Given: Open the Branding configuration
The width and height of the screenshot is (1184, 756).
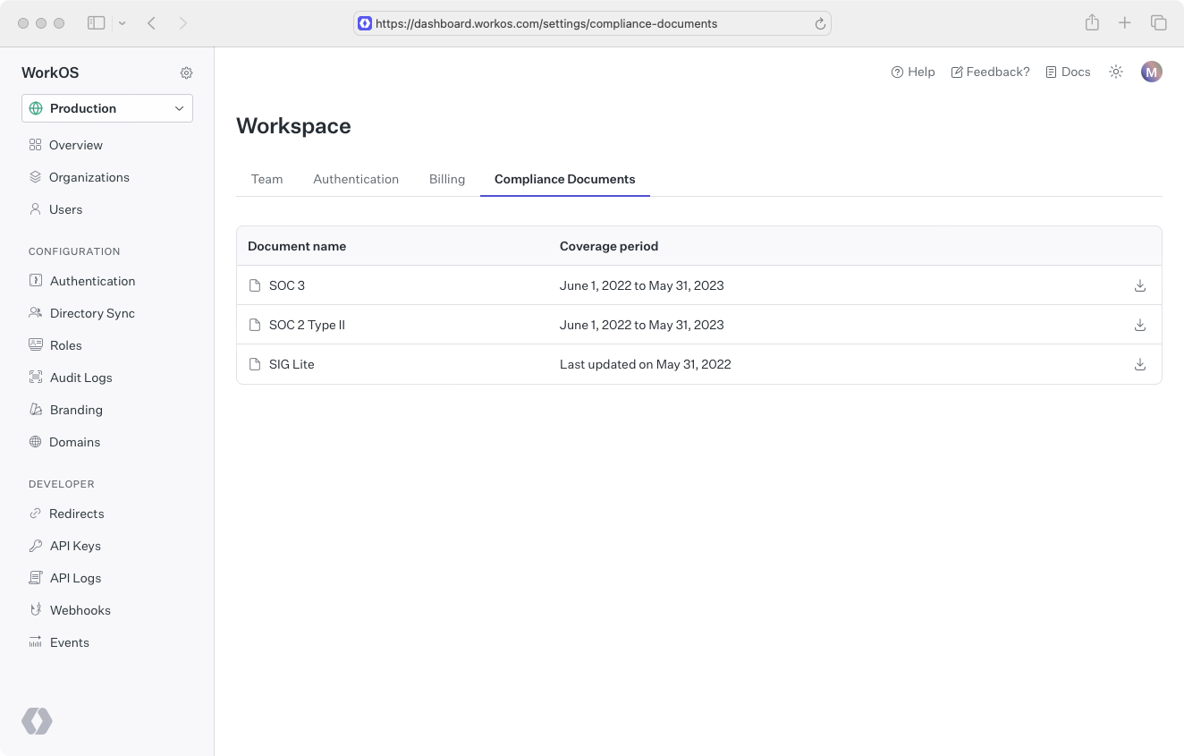Looking at the screenshot, I should 75,409.
